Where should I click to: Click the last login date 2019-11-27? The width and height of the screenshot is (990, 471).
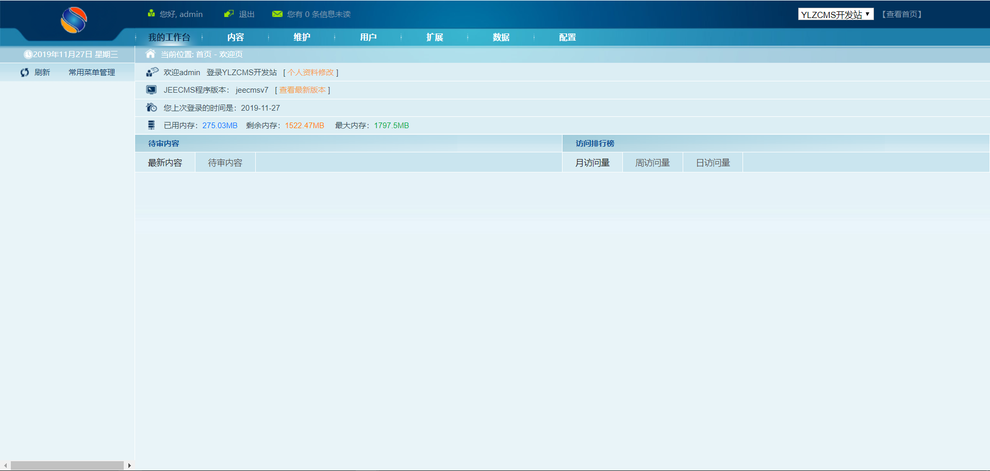click(260, 108)
